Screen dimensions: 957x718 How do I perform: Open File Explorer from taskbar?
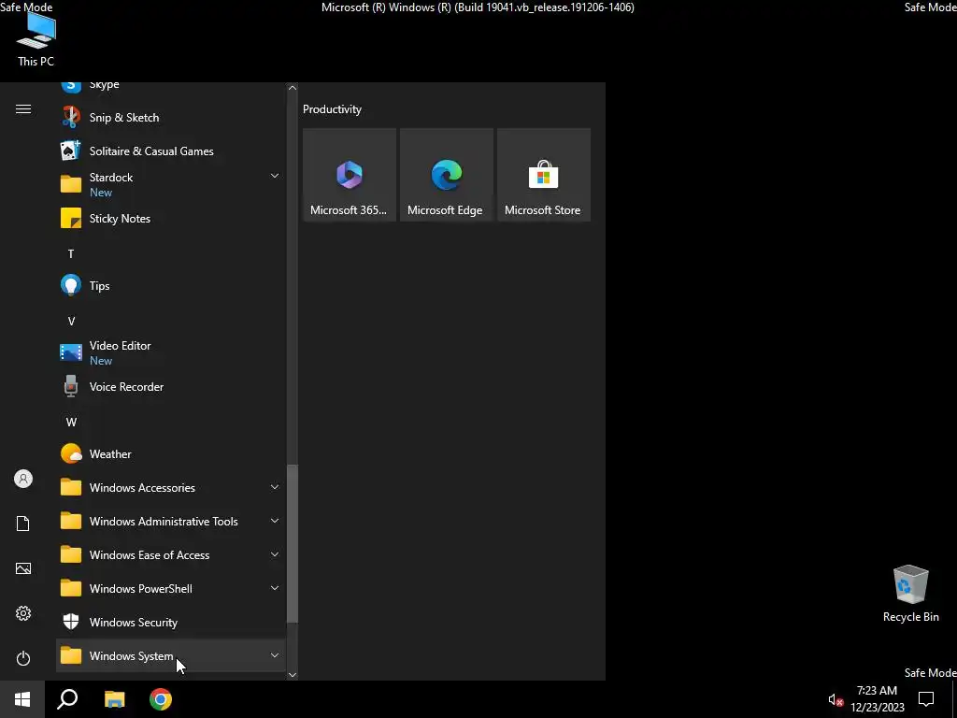click(x=114, y=699)
